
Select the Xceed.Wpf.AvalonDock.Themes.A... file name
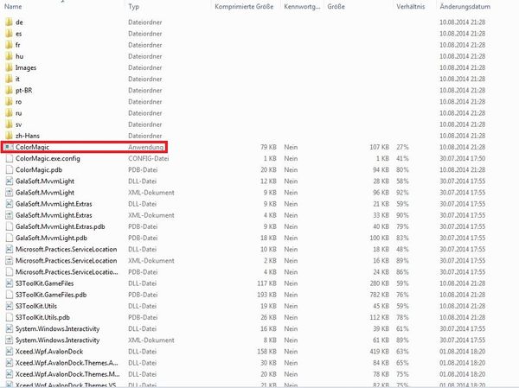pos(67,363)
